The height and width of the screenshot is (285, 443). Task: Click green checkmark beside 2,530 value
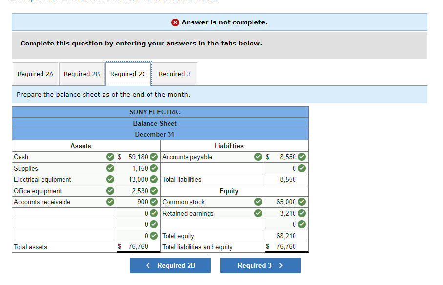click(154, 191)
